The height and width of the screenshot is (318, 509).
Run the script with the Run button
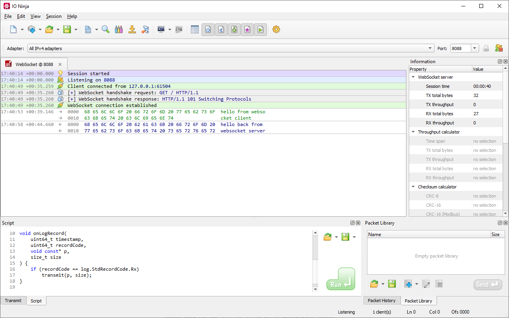tap(341, 279)
